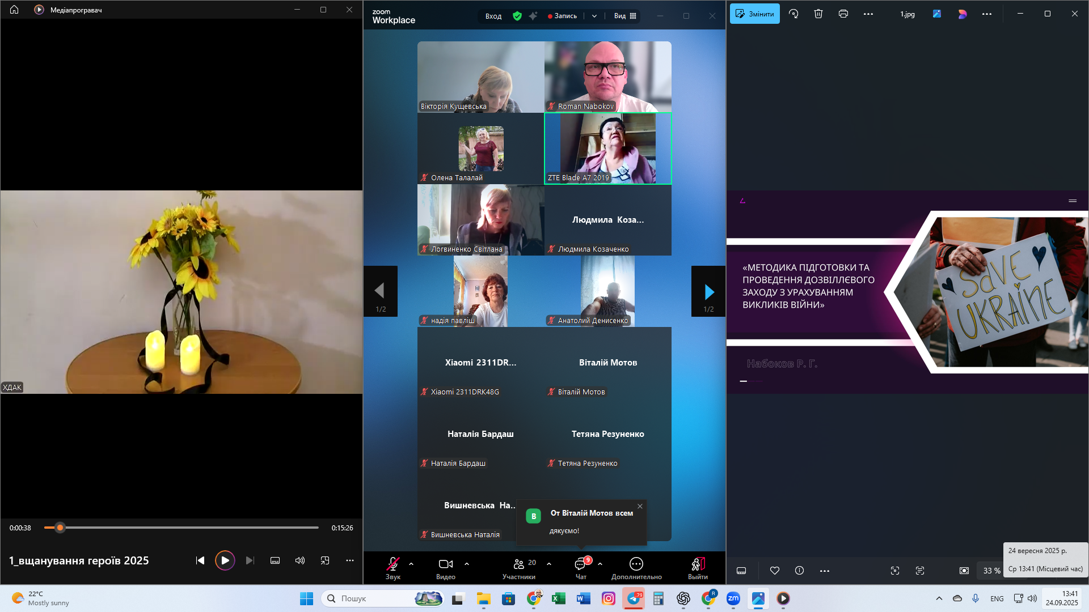Screen dimensions: 1089x612
Task: Unmute microphone with the Звук button
Action: pyautogui.click(x=392, y=567)
